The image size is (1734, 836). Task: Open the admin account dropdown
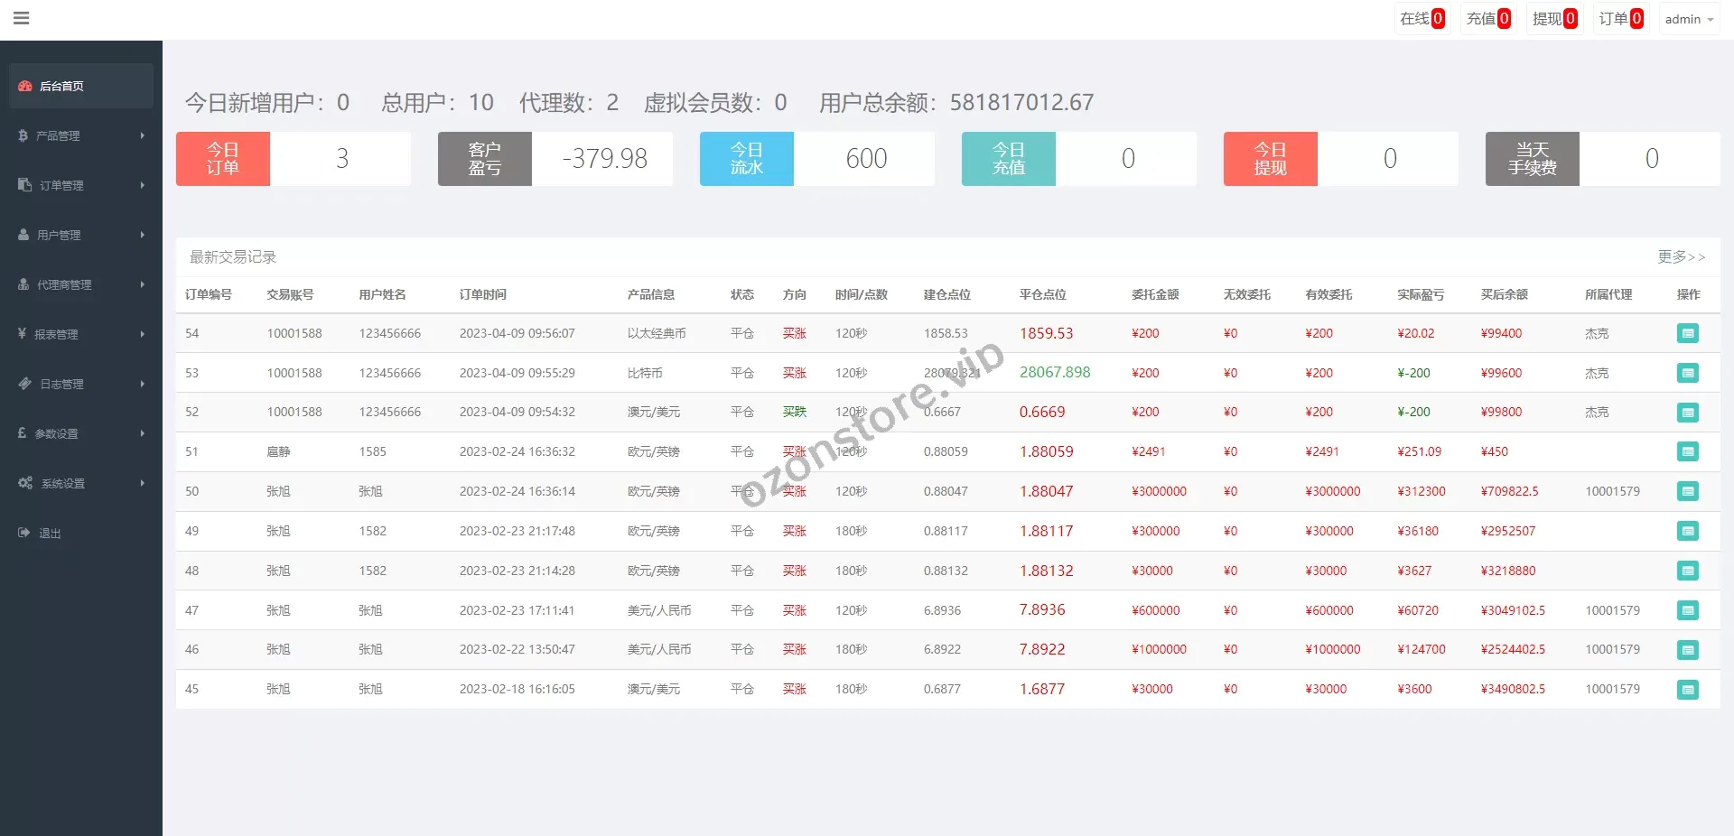pyautogui.click(x=1688, y=19)
